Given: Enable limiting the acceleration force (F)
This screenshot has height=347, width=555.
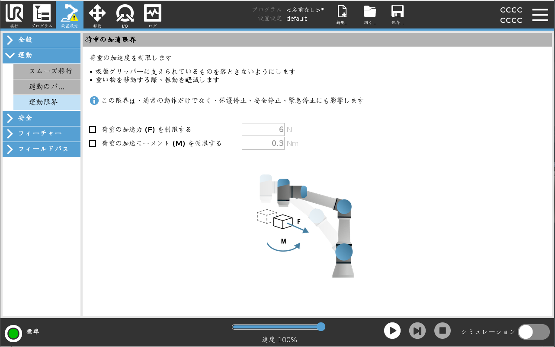Looking at the screenshot, I should [x=93, y=129].
